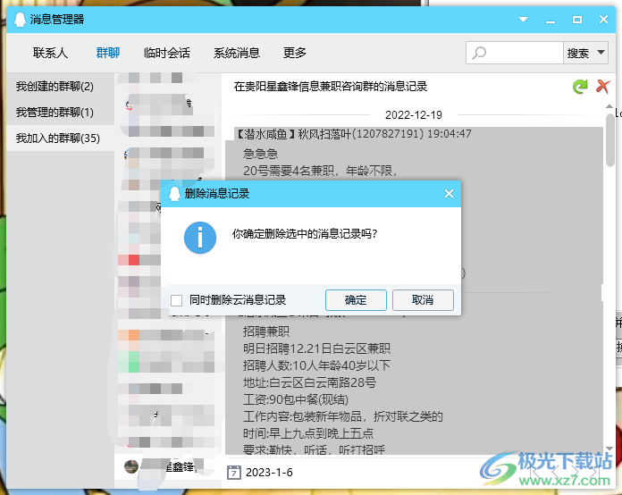The height and width of the screenshot is (495, 622).
Task: Expand the 搜索 dropdown arrow
Action: tap(601, 53)
